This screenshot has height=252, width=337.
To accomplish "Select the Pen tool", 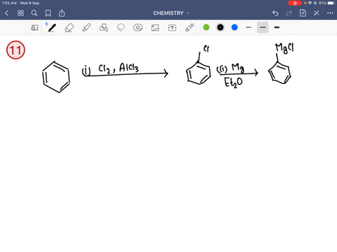I will pyautogui.click(x=52, y=28).
